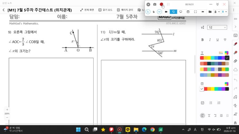
Task: Open the text color dots palette grid
Action: pos(221,53)
